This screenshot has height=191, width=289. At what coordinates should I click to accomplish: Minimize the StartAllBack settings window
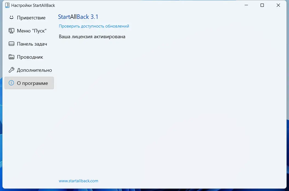(x=246, y=5)
